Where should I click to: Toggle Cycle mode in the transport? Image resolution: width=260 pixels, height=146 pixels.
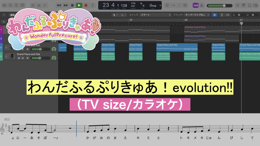point(93,5)
